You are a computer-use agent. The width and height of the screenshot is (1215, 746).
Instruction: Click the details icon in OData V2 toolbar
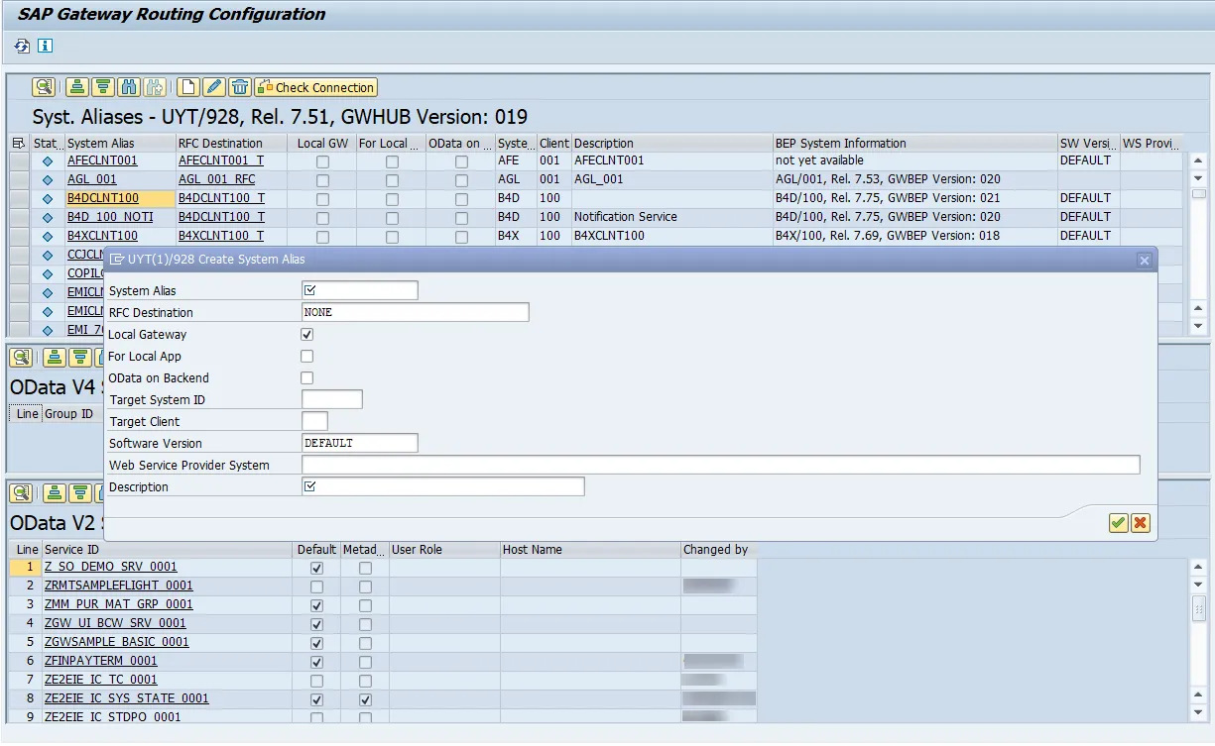pyautogui.click(x=20, y=495)
